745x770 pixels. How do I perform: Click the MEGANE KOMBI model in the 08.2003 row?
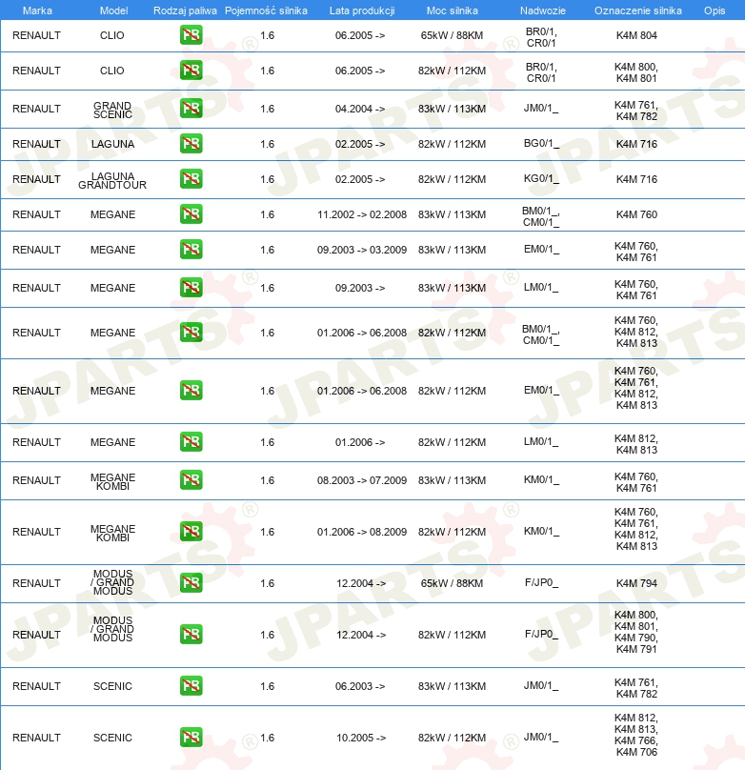(112, 482)
